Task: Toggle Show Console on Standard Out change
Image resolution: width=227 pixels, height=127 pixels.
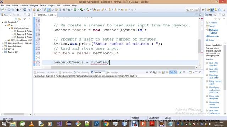Action: click(x=171, y=72)
